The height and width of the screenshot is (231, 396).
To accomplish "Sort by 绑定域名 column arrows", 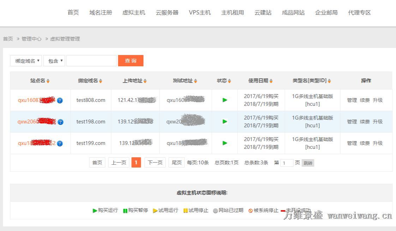I will (101, 81).
